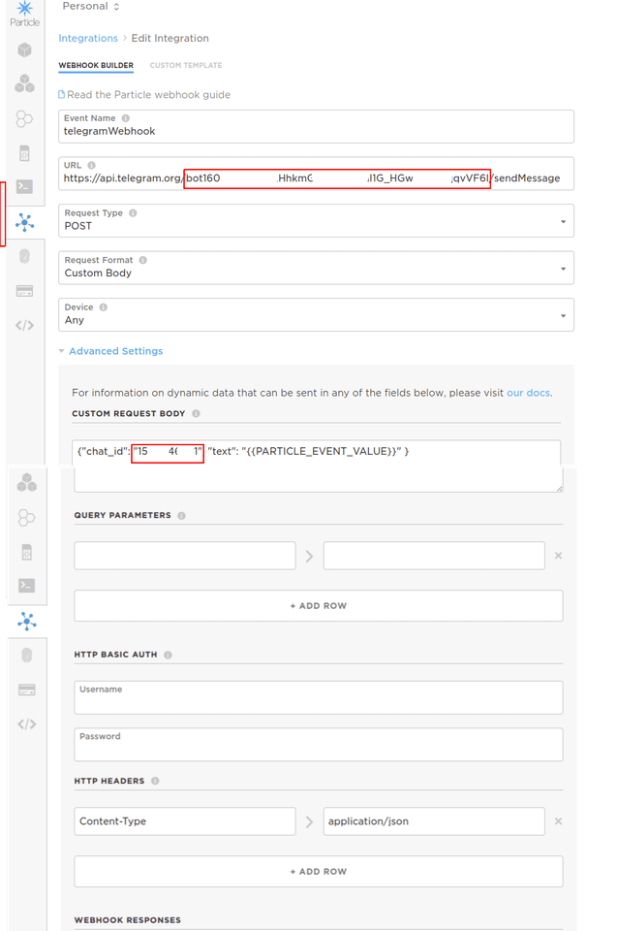Open the Personal account switcher
The height and width of the screenshot is (931, 617).
[x=91, y=7]
